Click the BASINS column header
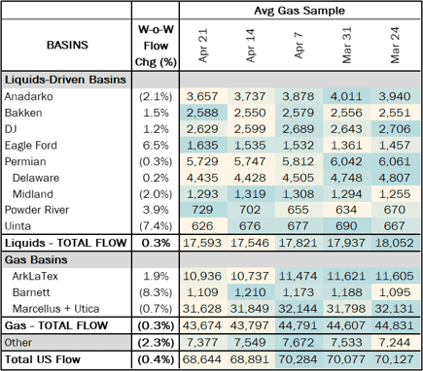 point(67,45)
